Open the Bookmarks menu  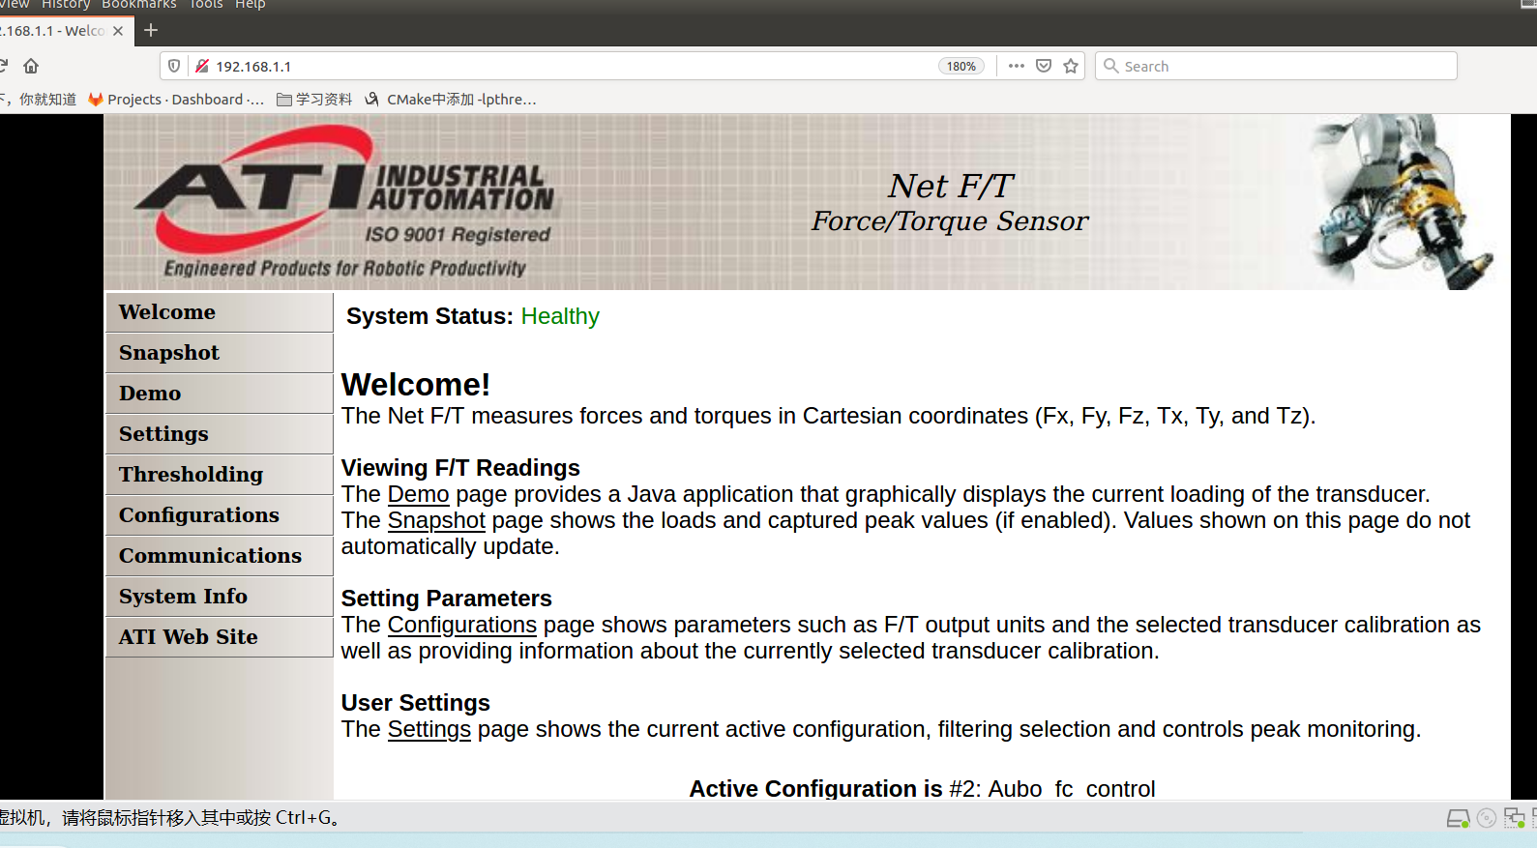(139, 5)
